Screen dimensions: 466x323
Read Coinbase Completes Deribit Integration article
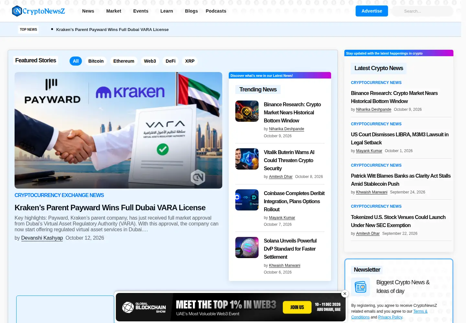coord(294,201)
